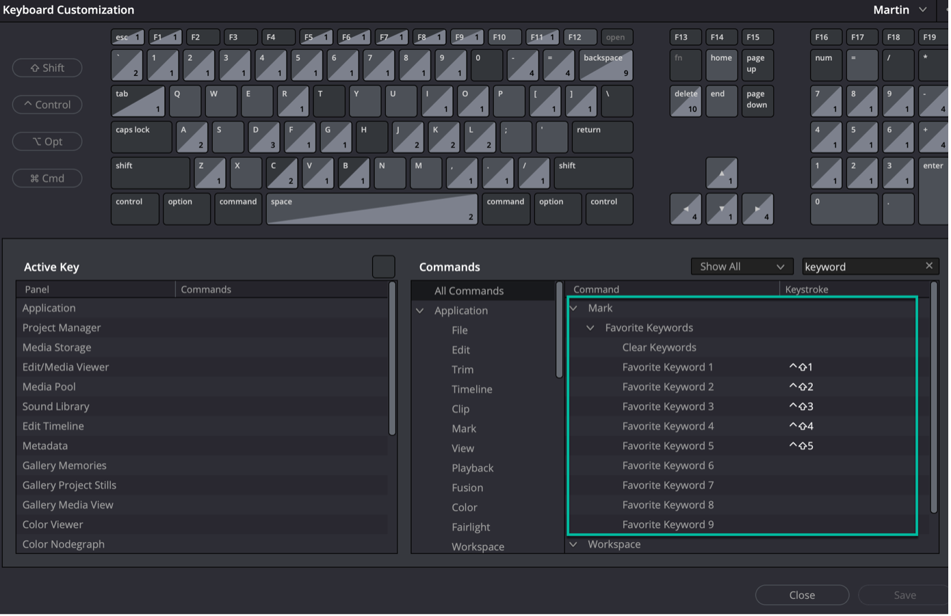Select Fairlight in the commands category list
This screenshot has width=951, height=616.
[471, 527]
